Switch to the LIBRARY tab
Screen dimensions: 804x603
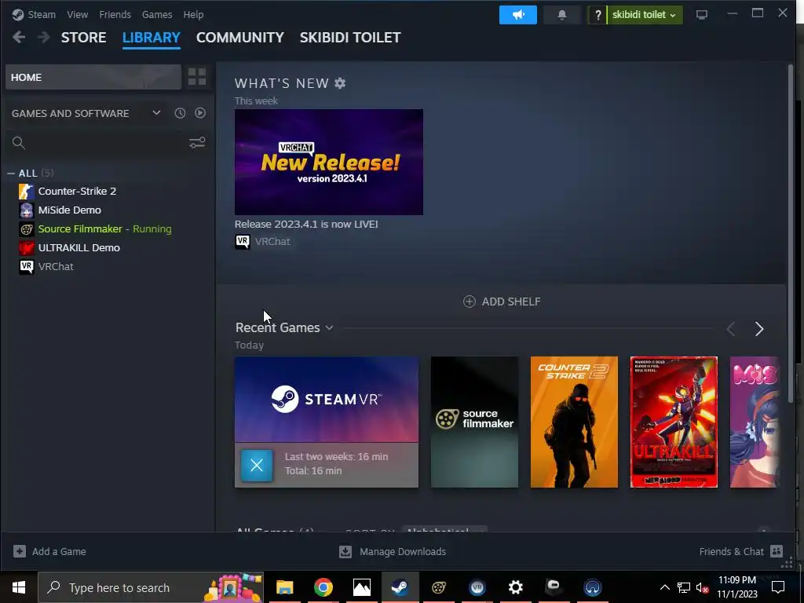tap(152, 38)
